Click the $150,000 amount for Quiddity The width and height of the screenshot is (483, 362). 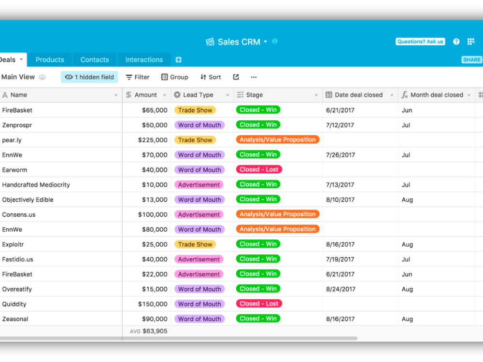click(147, 304)
